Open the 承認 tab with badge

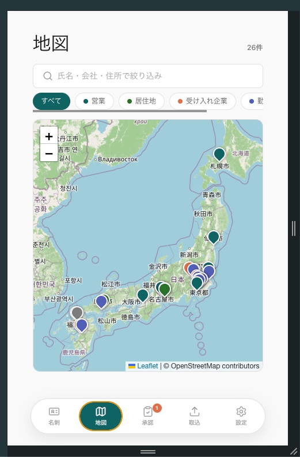click(x=148, y=416)
